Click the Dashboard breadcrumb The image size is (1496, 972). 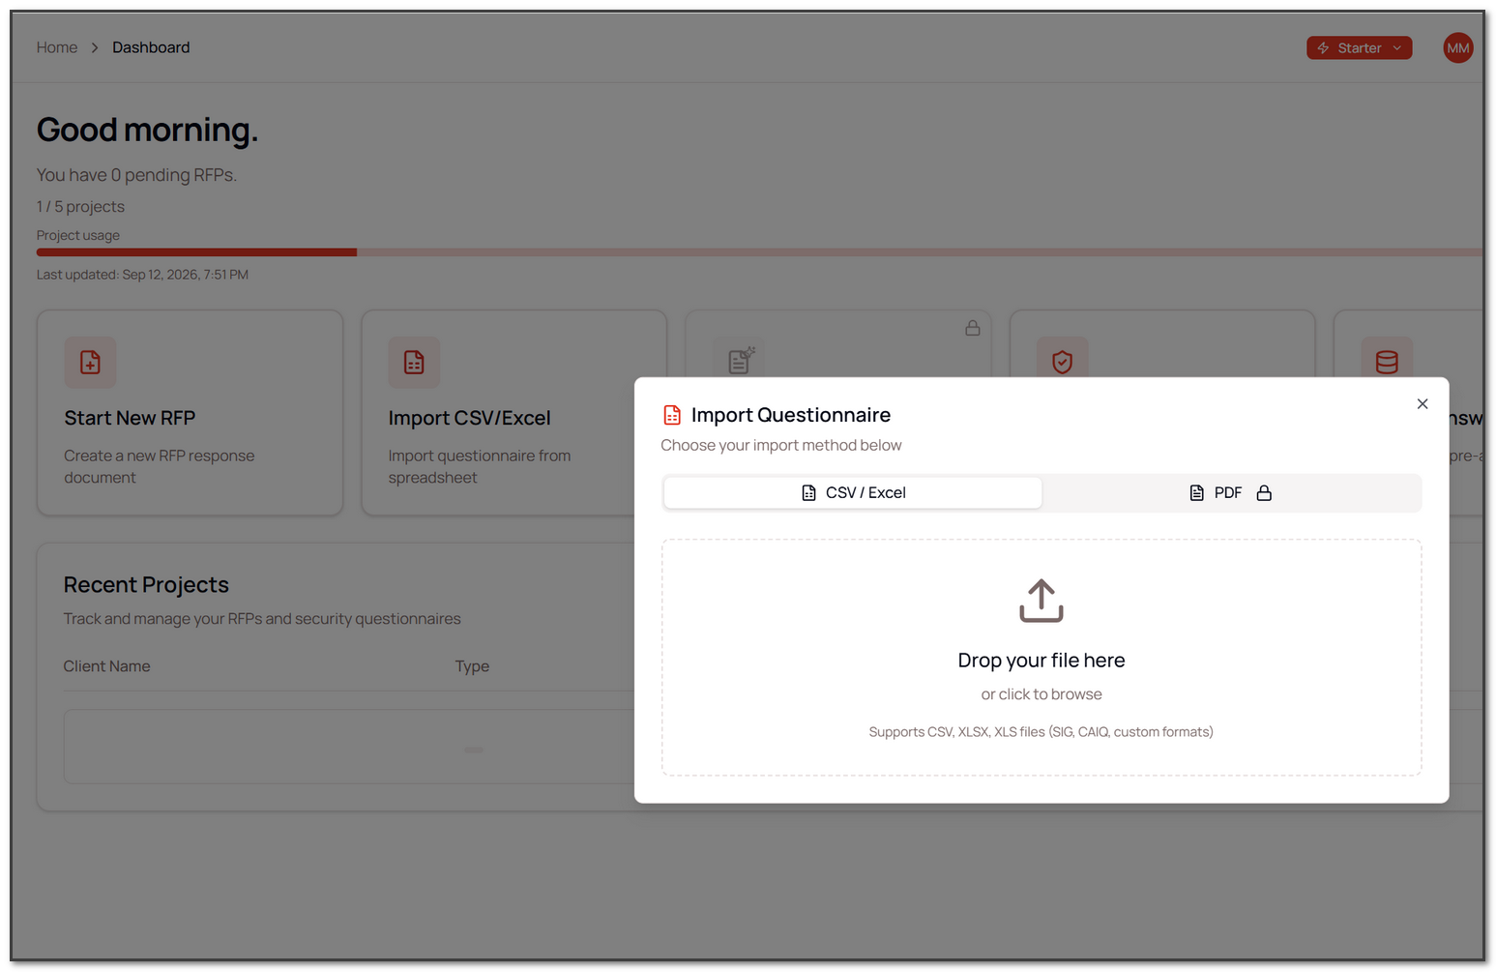151,47
